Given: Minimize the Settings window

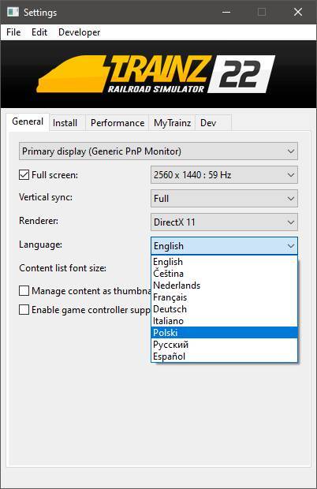Looking at the screenshot, I should pos(226,12).
